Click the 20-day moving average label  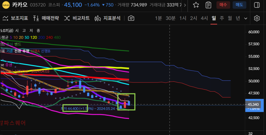(x=21, y=38)
